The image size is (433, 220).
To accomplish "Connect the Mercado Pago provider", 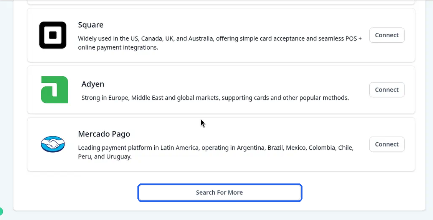I will coord(387,144).
